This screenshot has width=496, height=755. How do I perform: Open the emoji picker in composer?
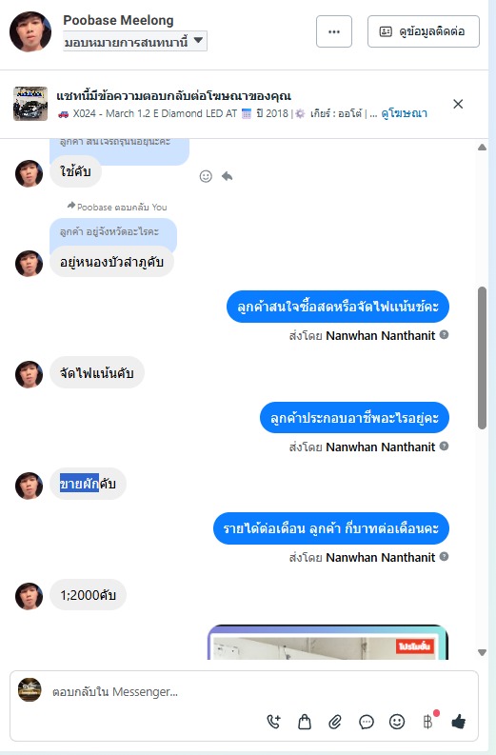(397, 722)
